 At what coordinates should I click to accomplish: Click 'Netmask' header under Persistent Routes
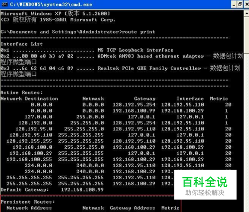93,208
